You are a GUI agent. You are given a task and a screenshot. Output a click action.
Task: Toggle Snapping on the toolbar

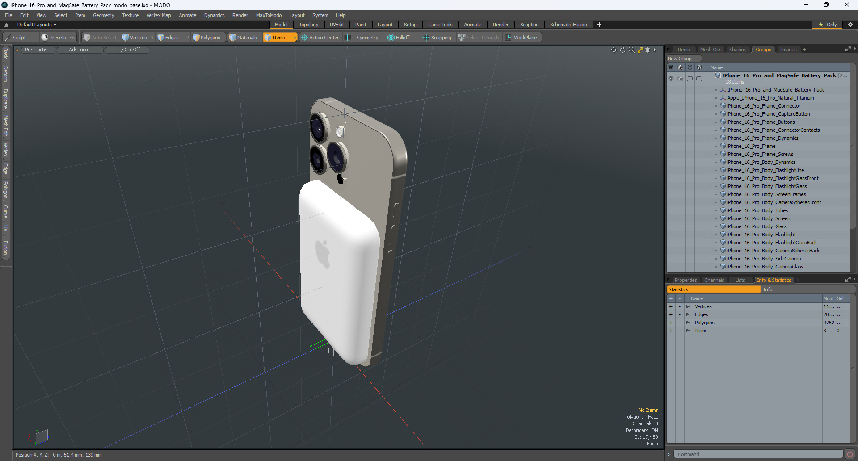click(437, 38)
